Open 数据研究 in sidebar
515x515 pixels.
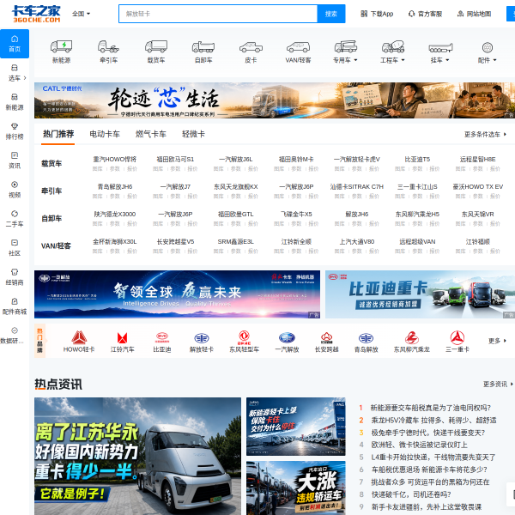click(x=13, y=336)
